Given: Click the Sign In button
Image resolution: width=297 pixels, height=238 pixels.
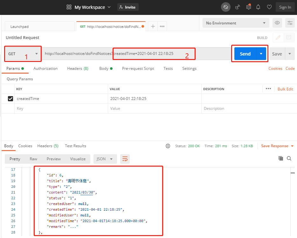Looking at the screenshot, I should [x=285, y=7].
